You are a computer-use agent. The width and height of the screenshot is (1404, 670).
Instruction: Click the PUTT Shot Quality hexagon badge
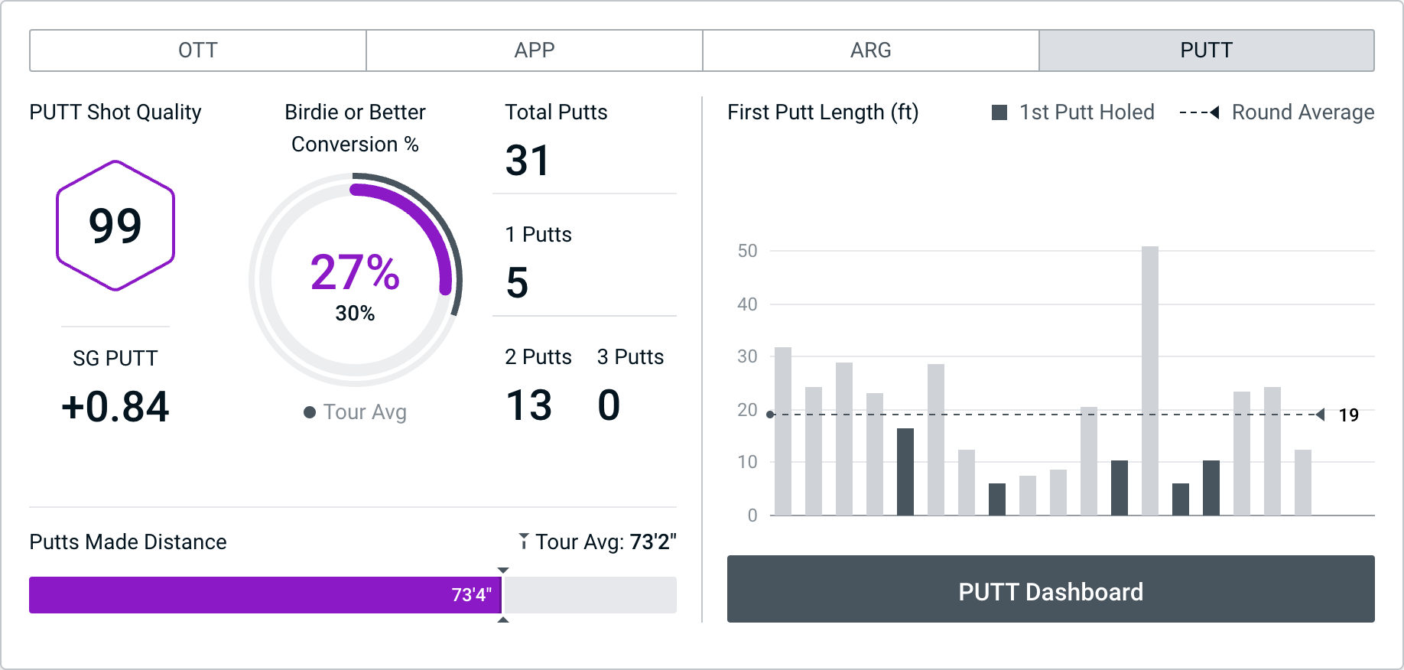point(115,226)
